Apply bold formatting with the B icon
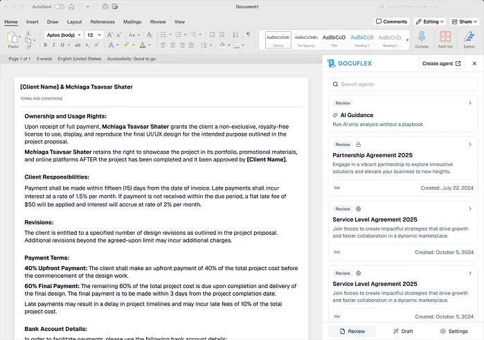The image size is (484, 340). click(x=45, y=46)
